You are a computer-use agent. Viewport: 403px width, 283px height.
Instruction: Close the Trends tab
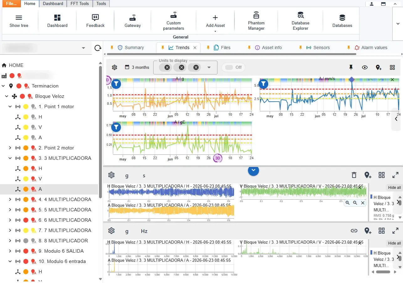click(x=195, y=48)
